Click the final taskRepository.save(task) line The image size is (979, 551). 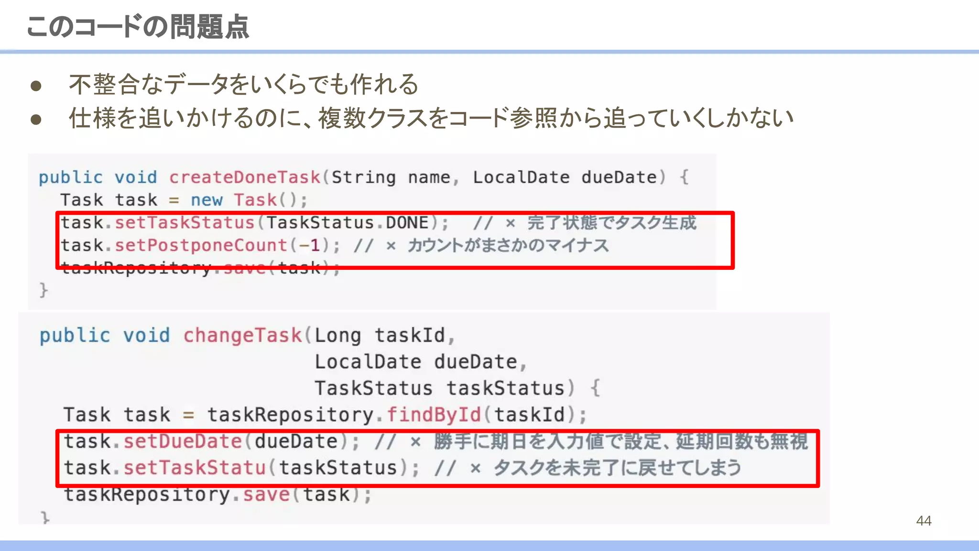218,495
